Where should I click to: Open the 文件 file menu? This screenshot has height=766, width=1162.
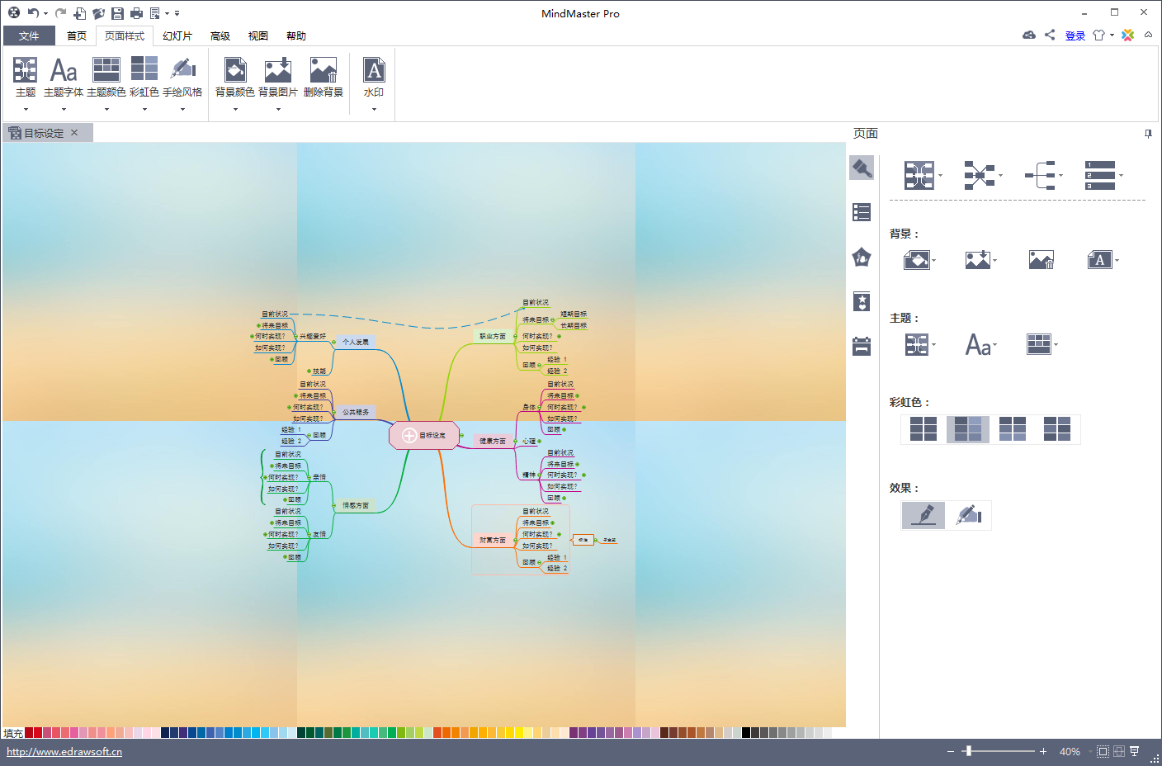(x=29, y=36)
